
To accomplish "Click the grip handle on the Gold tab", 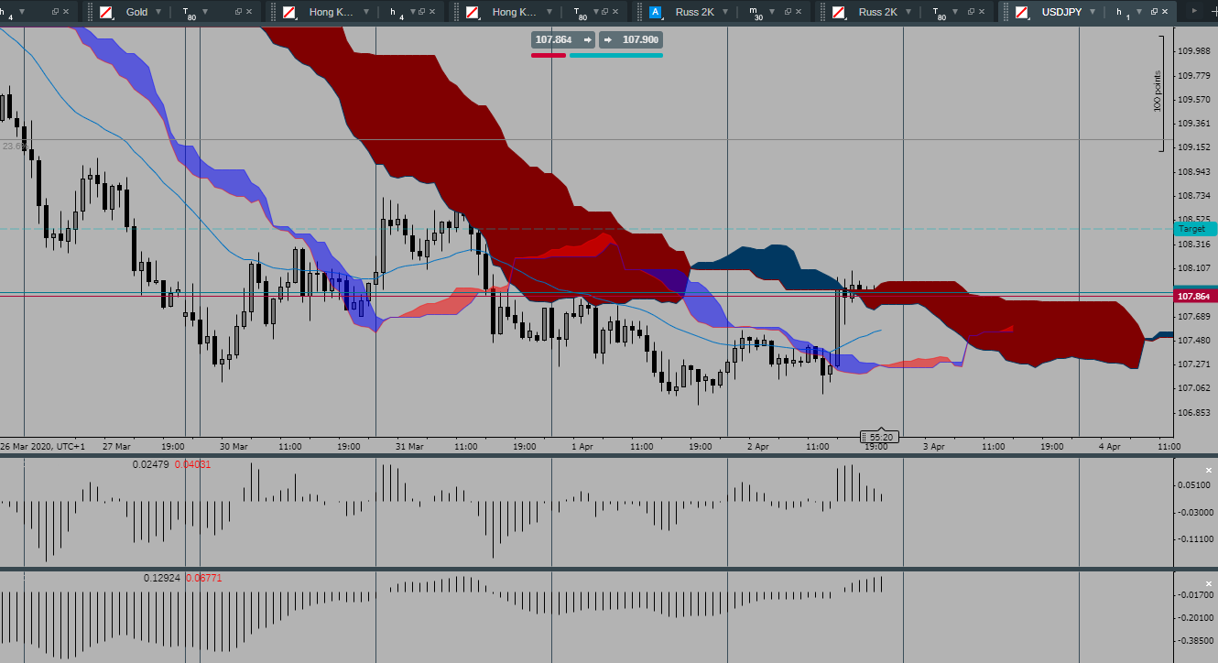I will (x=91, y=12).
